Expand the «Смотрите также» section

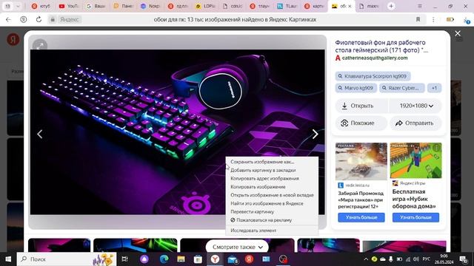coord(237,247)
